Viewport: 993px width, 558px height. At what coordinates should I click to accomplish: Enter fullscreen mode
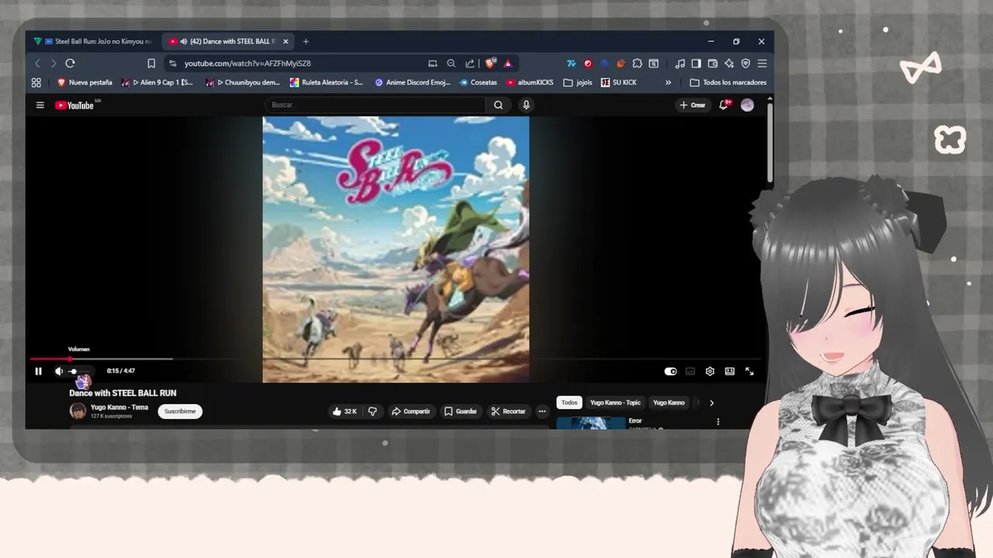[x=749, y=371]
